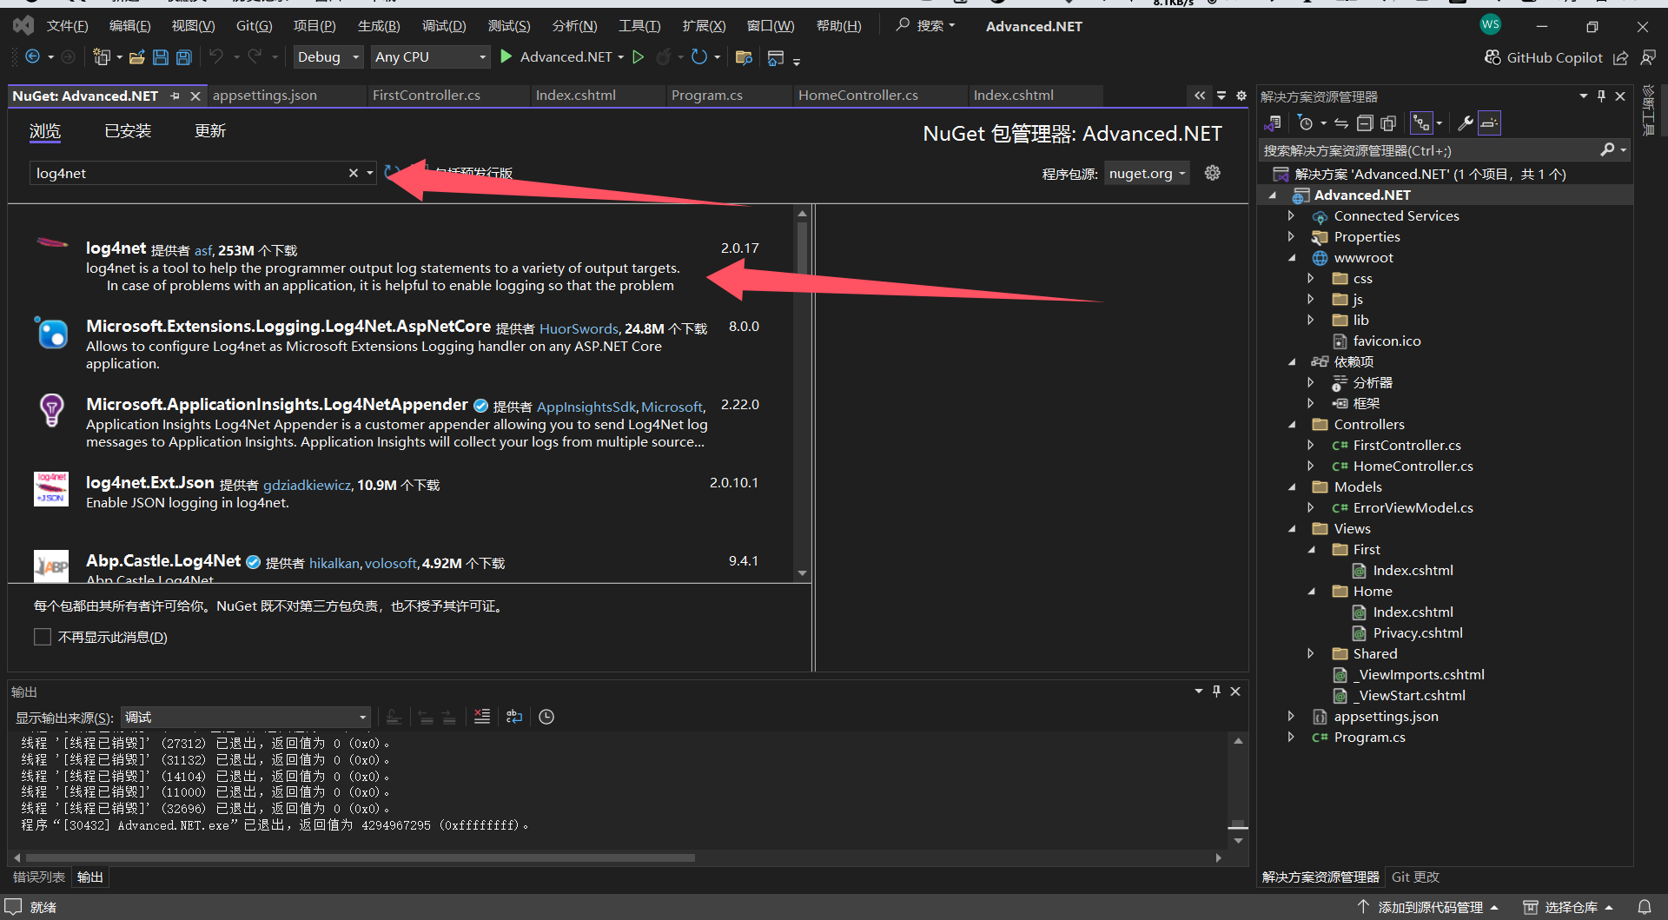This screenshot has width=1668, height=920.
Task: Toggle the nested view button in Solution Explorer
Action: pos(1421,123)
